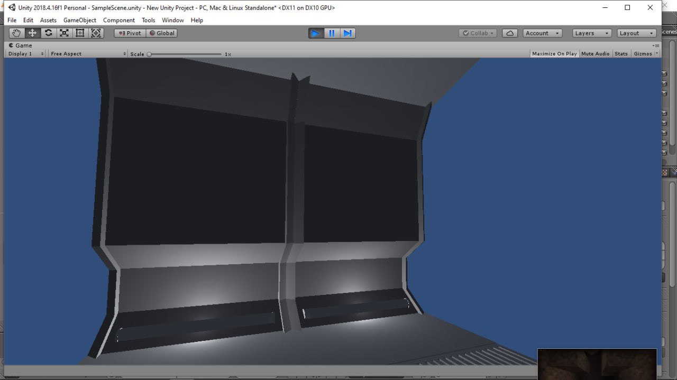Toggle the Stats overlay
This screenshot has width=677, height=380.
click(x=621, y=53)
